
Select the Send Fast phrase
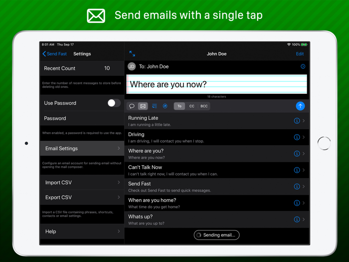click(x=216, y=187)
